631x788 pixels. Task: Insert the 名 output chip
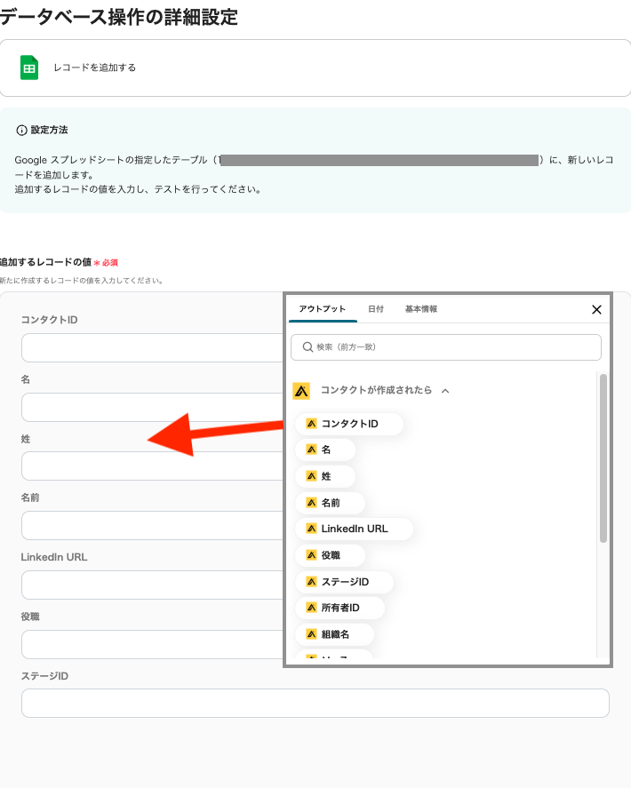pyautogui.click(x=324, y=450)
